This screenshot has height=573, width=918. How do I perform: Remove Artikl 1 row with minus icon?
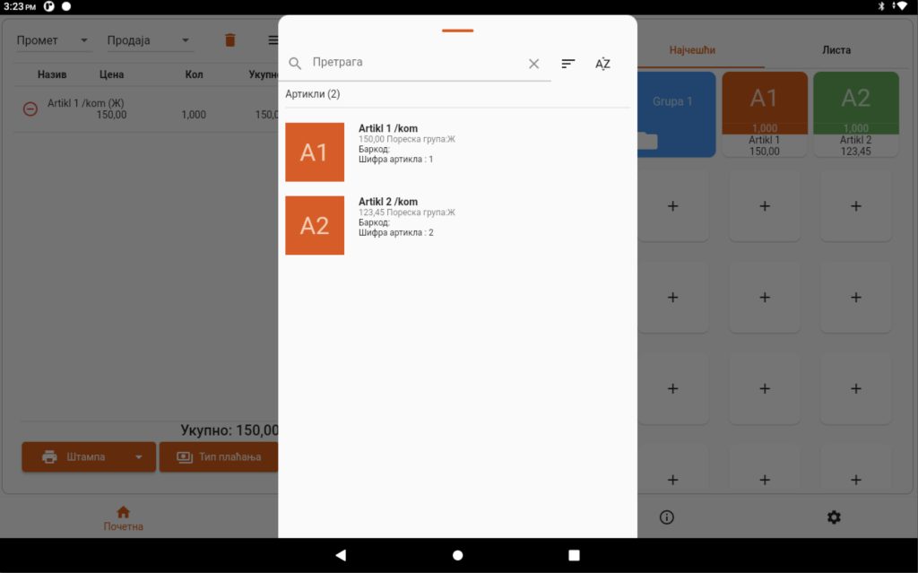[x=30, y=109]
